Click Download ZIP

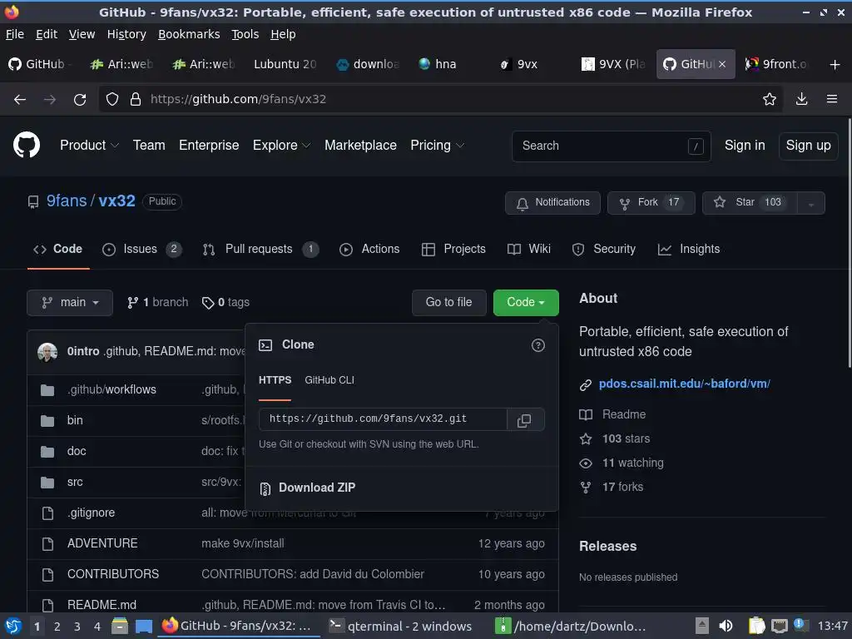(x=308, y=488)
